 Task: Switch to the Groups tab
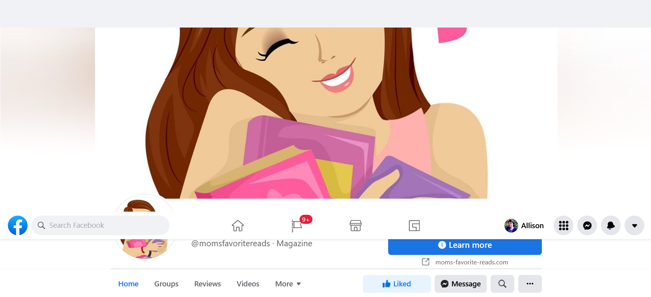(166, 284)
